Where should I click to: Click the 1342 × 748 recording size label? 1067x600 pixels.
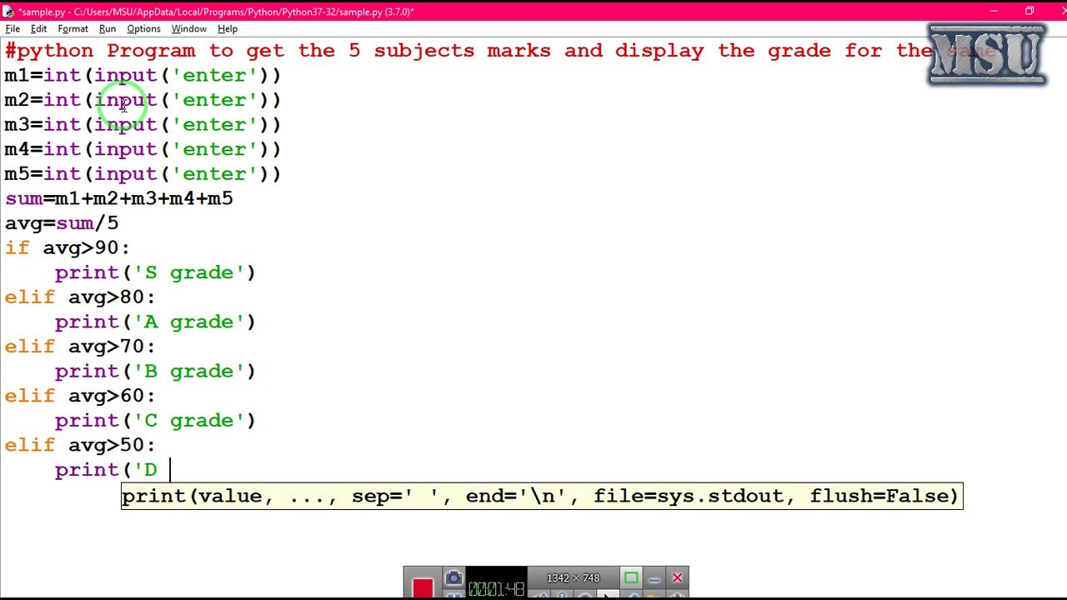(573, 577)
